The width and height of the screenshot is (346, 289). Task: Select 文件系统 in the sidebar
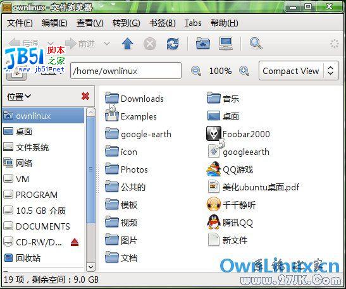[27, 147]
